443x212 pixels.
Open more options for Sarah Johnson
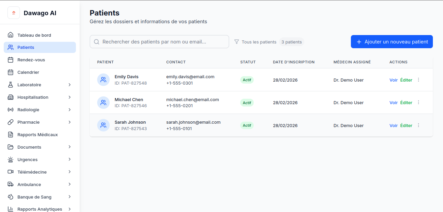pos(418,125)
